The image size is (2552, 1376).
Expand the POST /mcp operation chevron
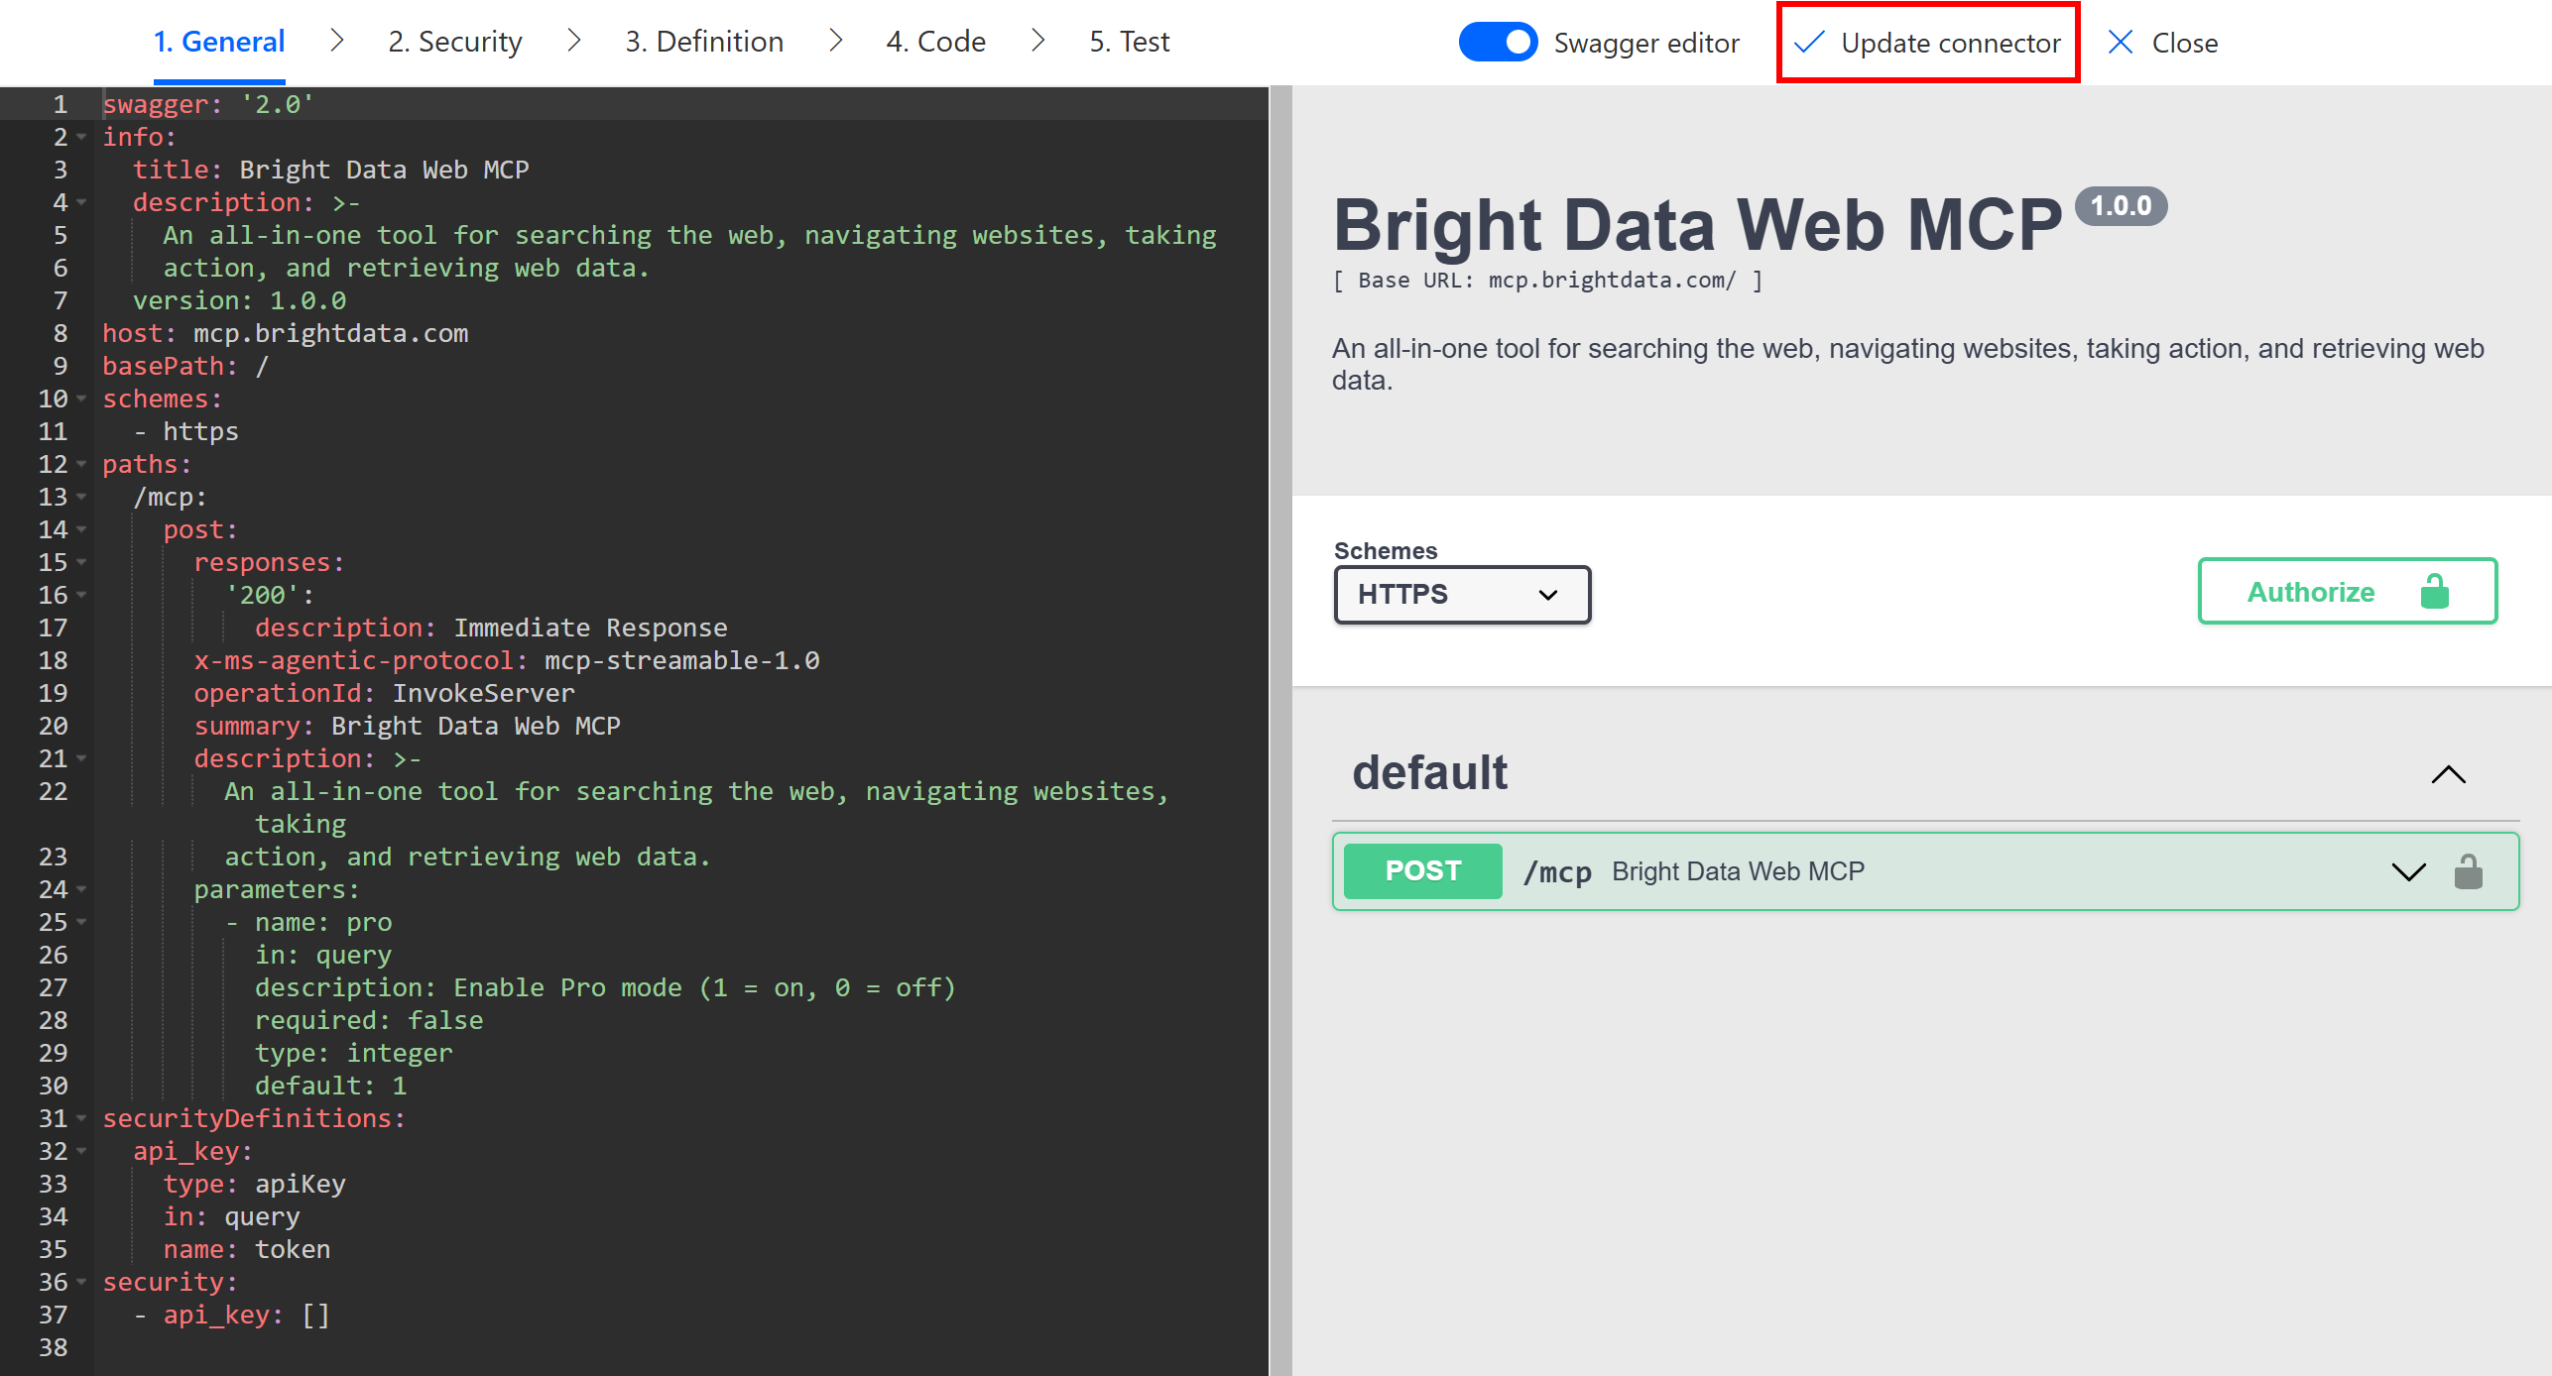(2407, 871)
